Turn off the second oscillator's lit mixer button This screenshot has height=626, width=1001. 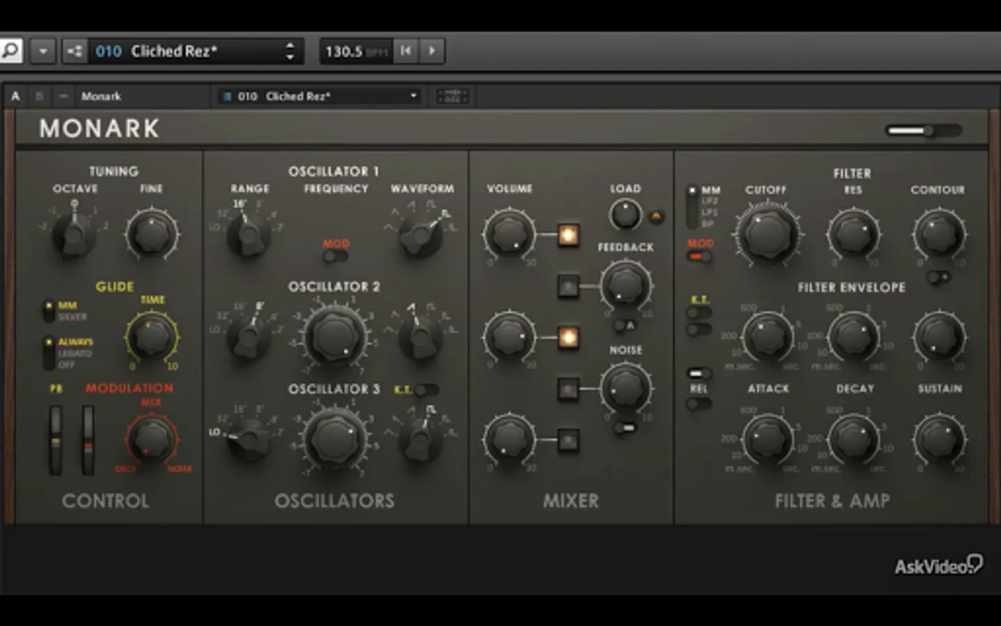click(568, 338)
